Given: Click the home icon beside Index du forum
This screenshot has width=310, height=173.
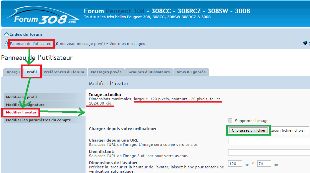Looking at the screenshot, I should click(x=6, y=34).
